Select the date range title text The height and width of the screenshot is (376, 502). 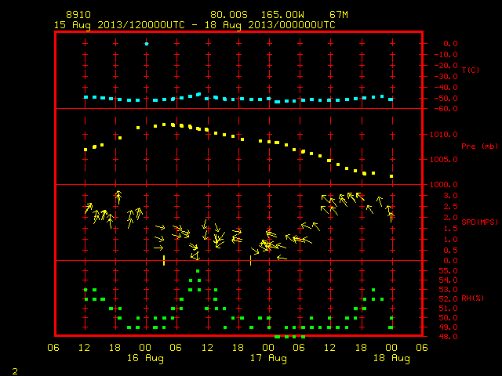[195, 25]
